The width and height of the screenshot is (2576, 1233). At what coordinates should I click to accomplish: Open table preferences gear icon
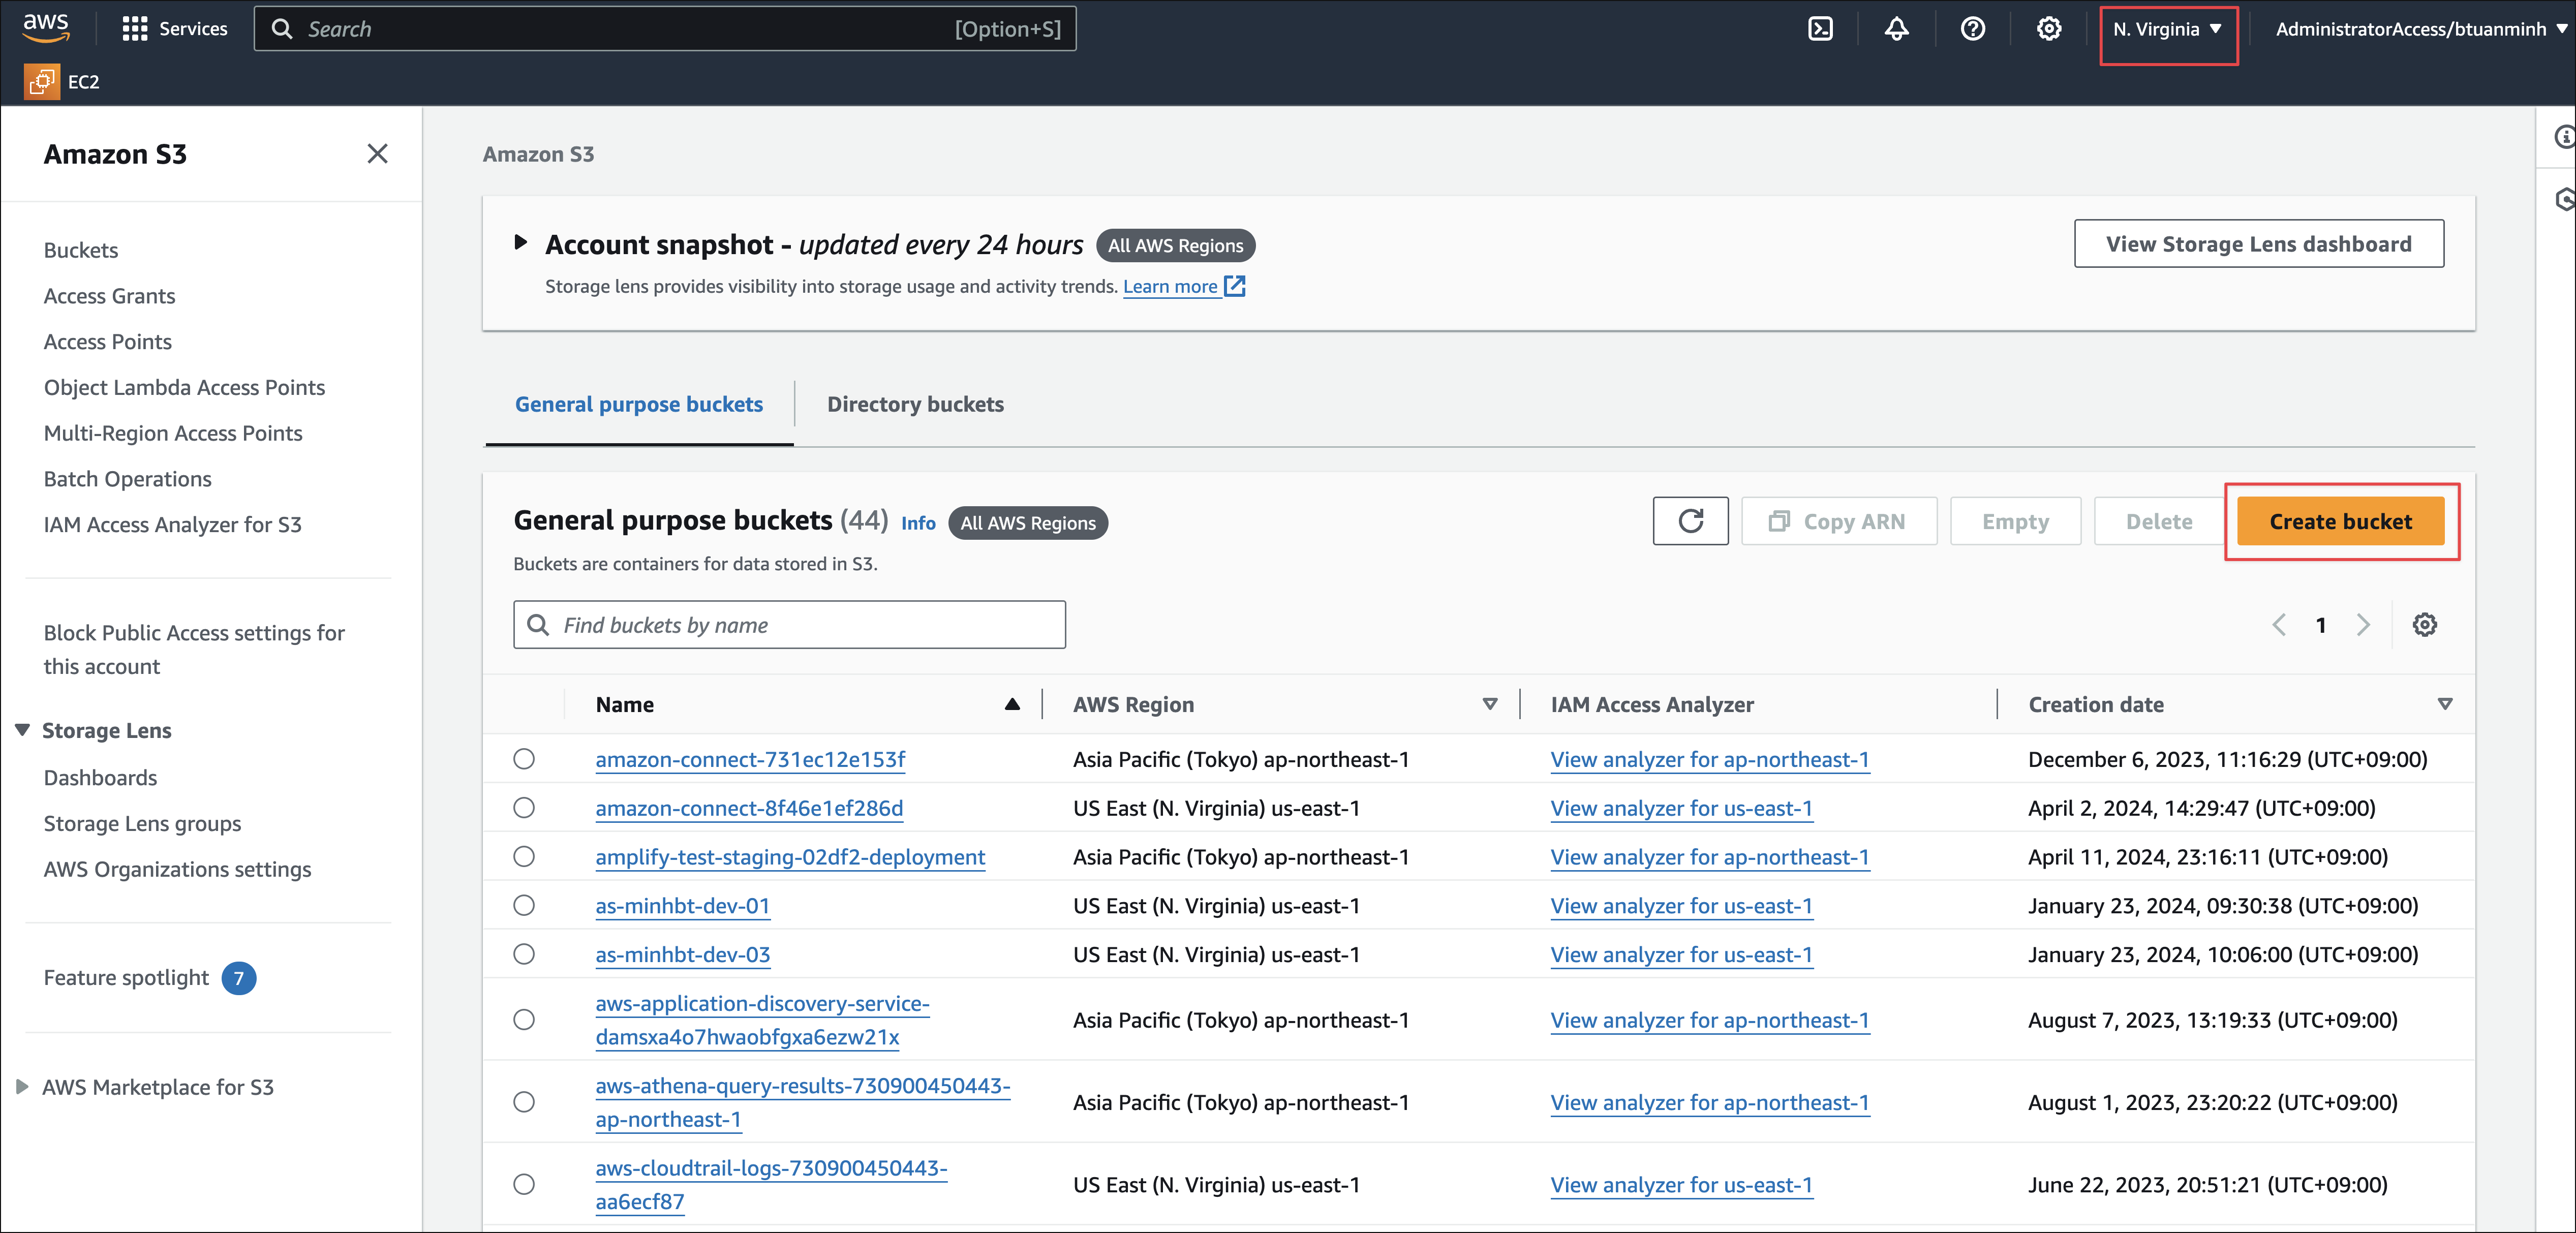click(x=2424, y=625)
